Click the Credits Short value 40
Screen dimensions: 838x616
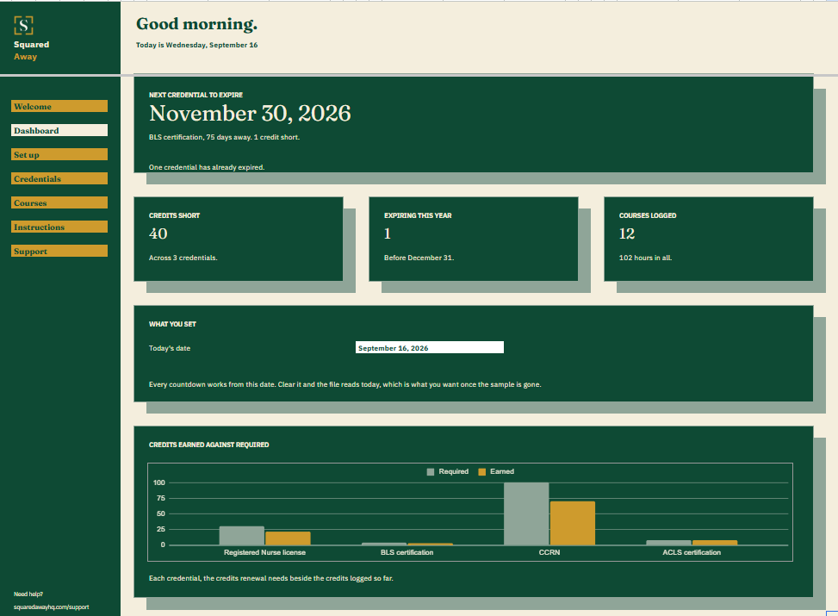coord(158,233)
